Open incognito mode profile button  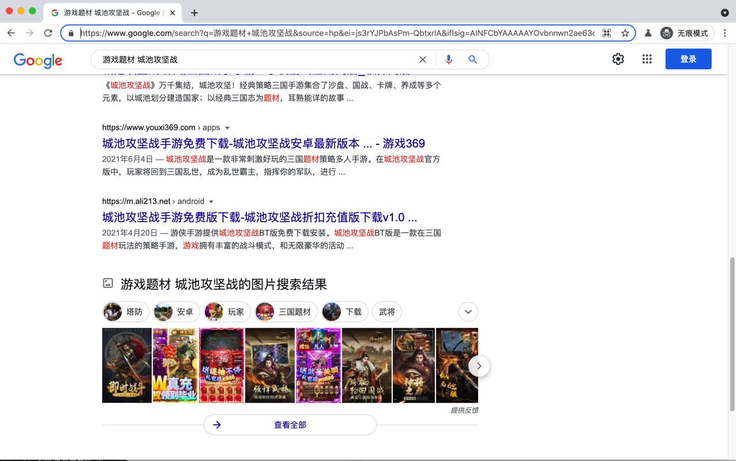point(686,33)
